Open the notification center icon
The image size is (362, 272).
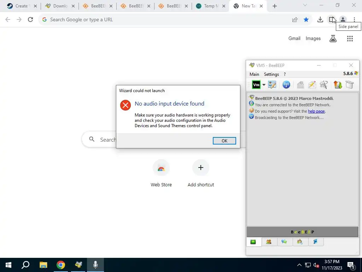click(351, 265)
